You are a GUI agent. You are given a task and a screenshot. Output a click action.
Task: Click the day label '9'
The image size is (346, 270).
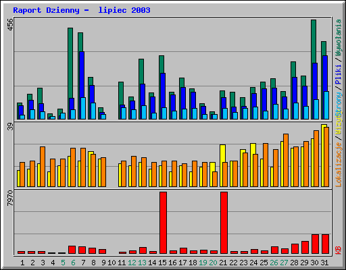(x=103, y=263)
